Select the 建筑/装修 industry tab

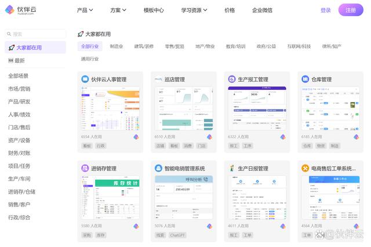(144, 46)
